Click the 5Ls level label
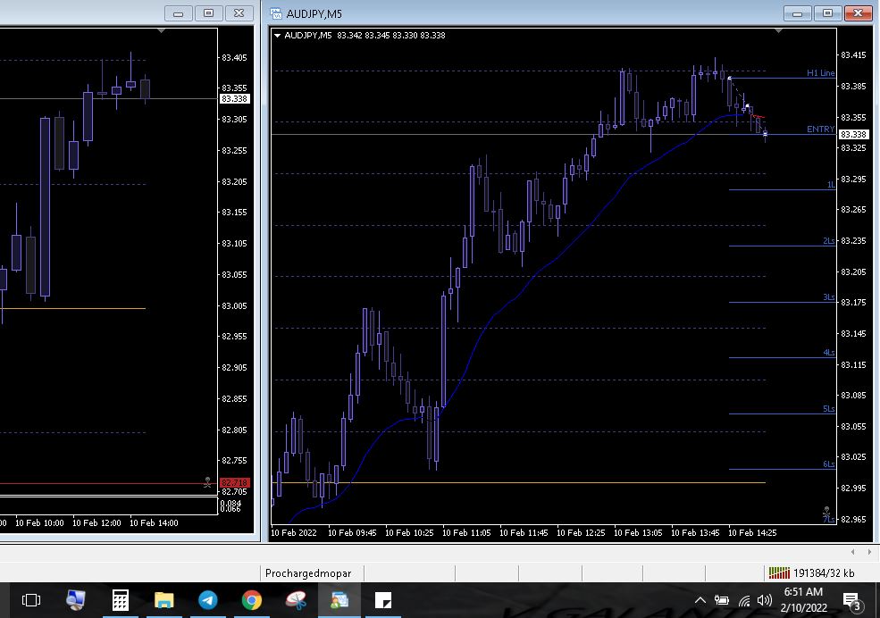The height and width of the screenshot is (618, 880). pos(829,409)
